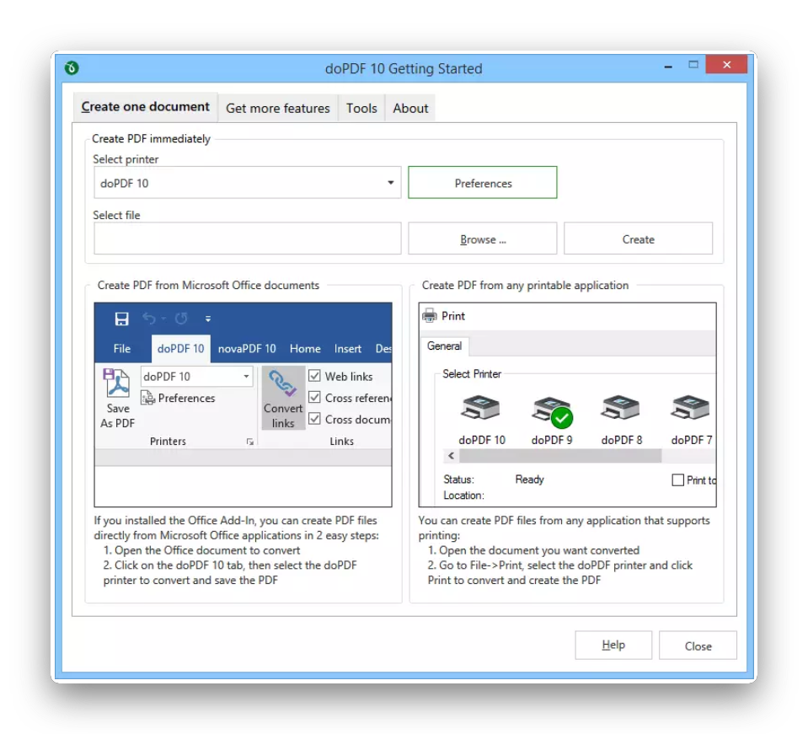Viewport: 808px width, 734px height.
Task: Switch to Get more features tab
Action: pyautogui.click(x=278, y=108)
